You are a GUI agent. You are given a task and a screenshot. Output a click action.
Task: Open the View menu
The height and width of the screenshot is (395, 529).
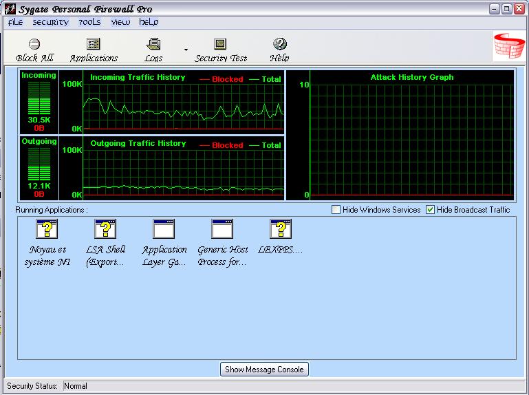click(x=120, y=22)
